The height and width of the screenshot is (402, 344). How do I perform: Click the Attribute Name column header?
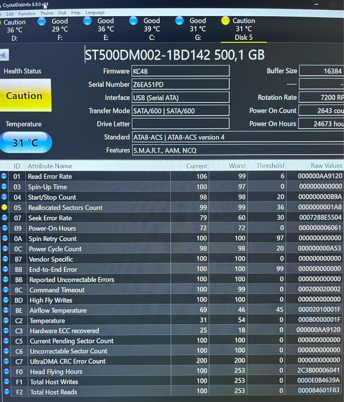[50, 166]
